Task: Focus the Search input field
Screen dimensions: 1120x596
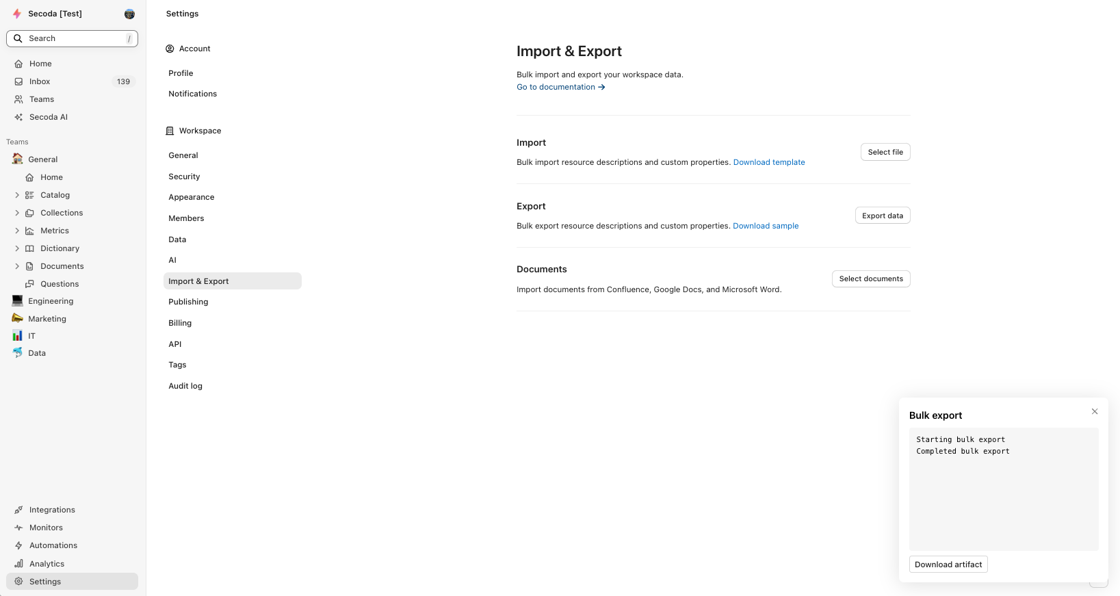Action: (72, 38)
